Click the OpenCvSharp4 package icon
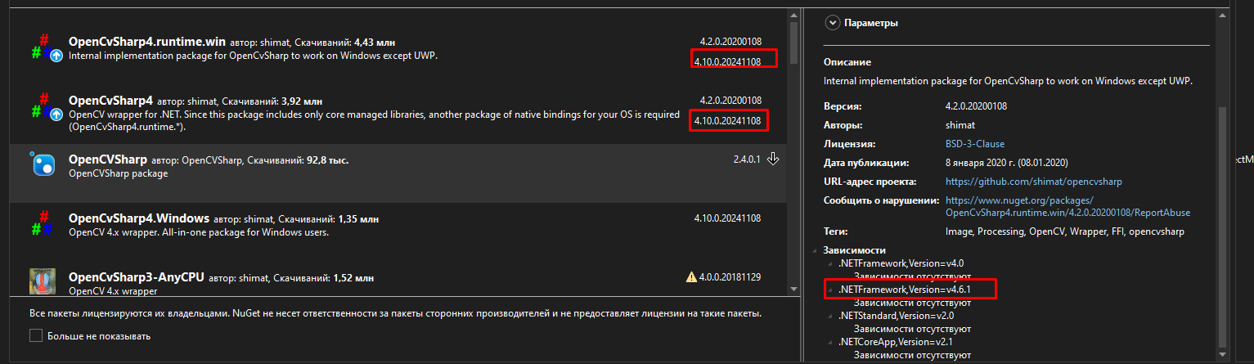Image resolution: width=1254 pixels, height=364 pixels. (43, 106)
